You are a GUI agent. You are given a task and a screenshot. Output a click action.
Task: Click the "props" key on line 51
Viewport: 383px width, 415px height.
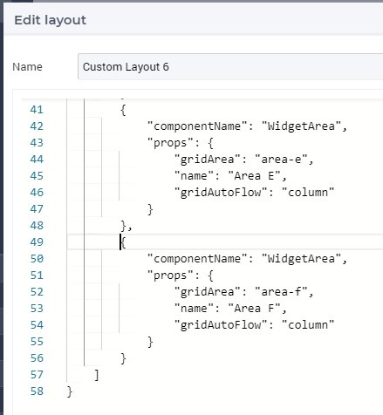[170, 276]
